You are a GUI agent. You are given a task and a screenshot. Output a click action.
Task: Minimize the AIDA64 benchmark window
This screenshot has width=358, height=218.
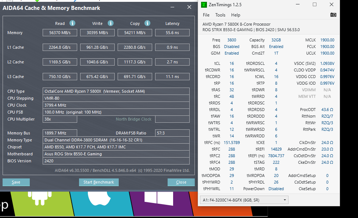[172, 7]
